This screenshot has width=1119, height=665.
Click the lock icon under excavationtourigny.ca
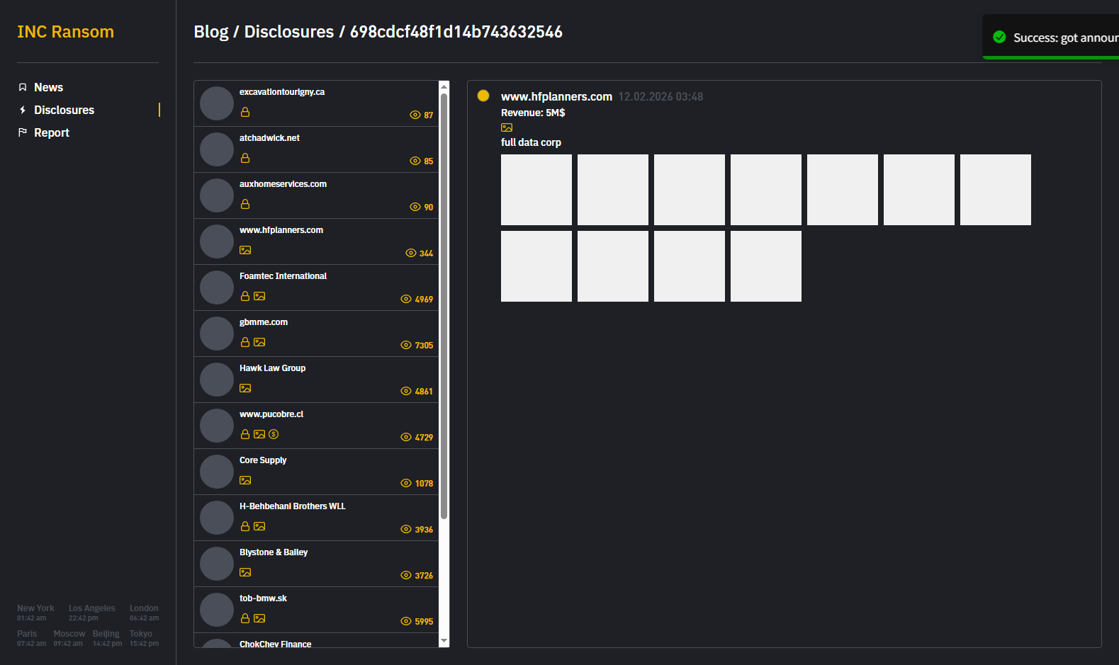point(245,112)
